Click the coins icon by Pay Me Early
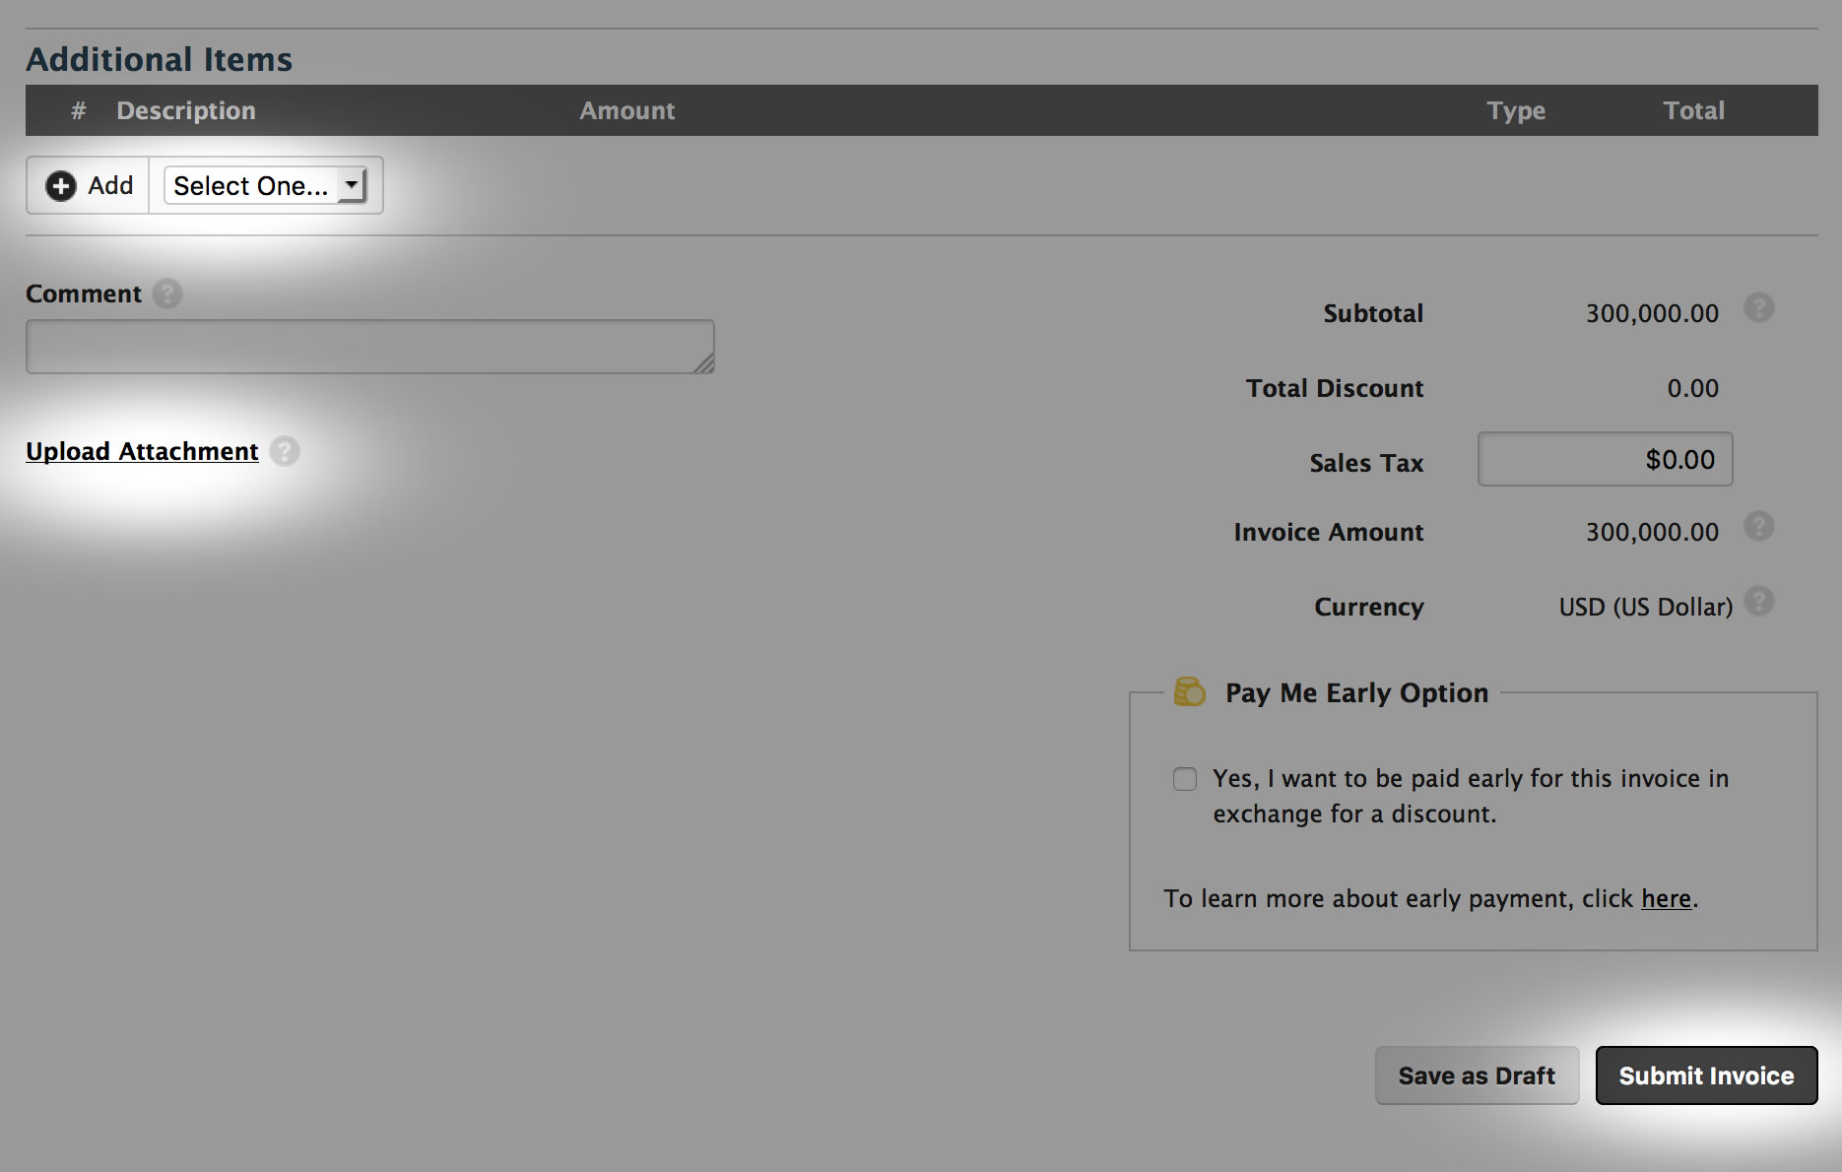1842x1172 pixels. pos(1189,692)
